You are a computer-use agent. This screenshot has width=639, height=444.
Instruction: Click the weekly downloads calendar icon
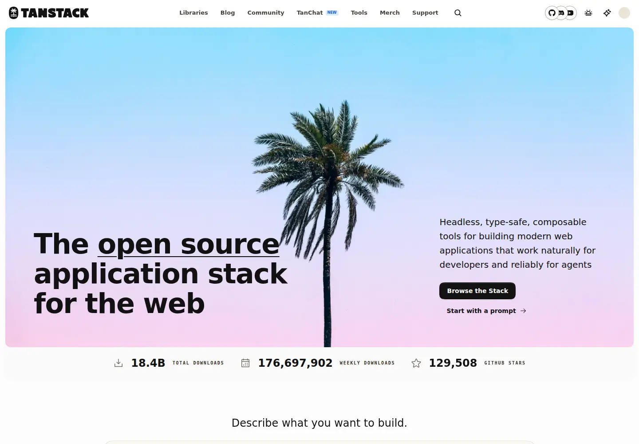[x=245, y=363]
